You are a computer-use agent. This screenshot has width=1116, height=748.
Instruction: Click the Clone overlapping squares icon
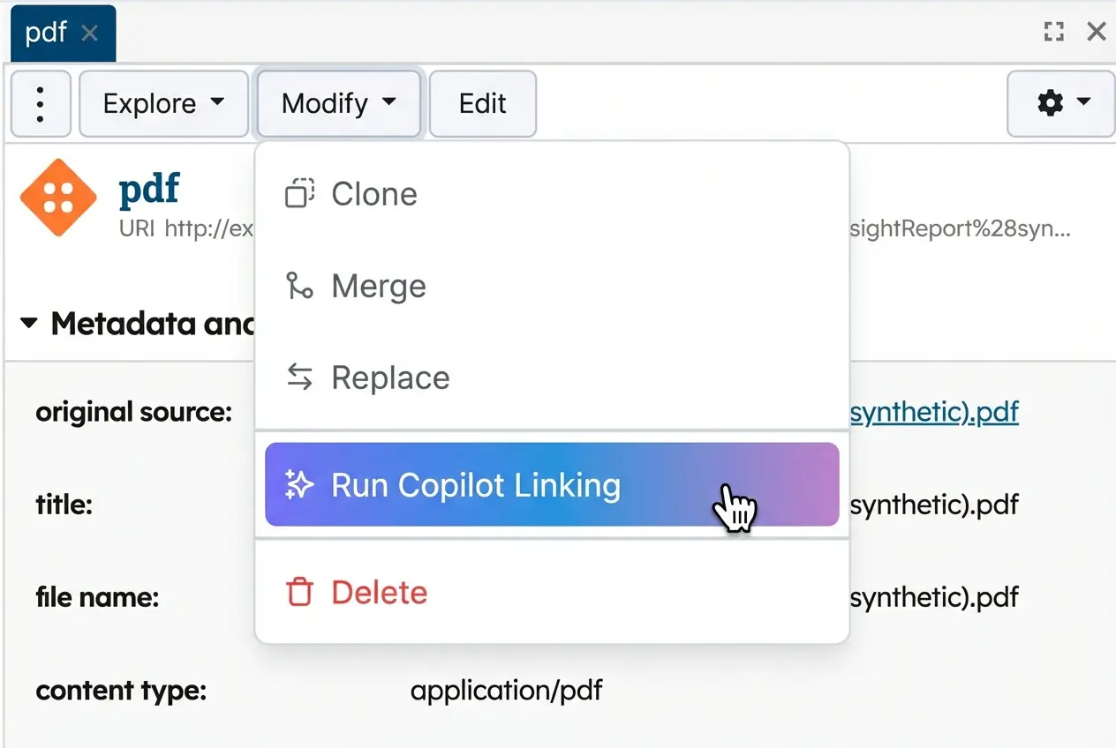click(299, 193)
